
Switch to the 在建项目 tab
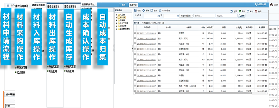134,5
